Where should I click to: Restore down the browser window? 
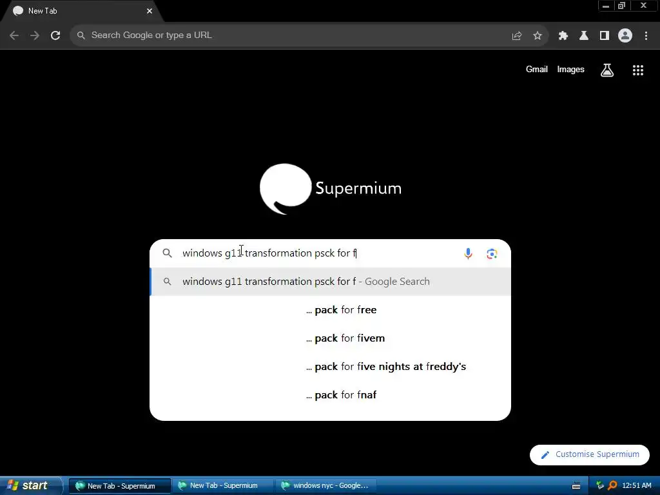[x=622, y=6]
